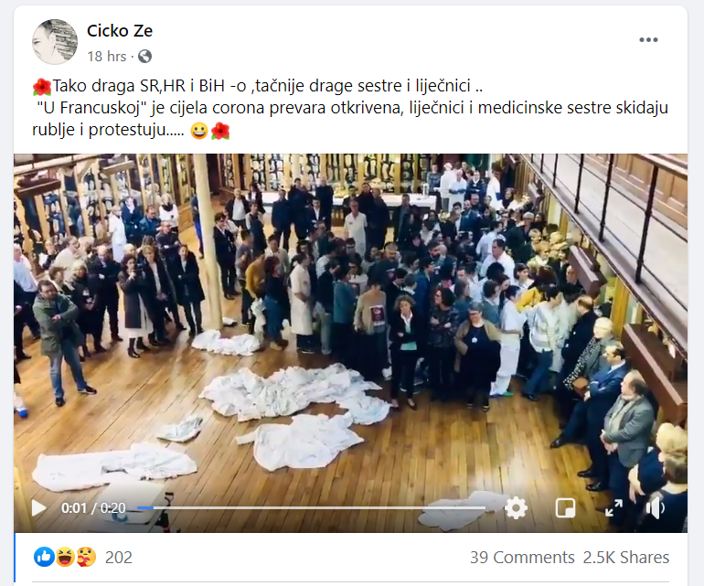Viewport: 704px width, 586px height.
Task: Click the Like reaction icon
Action: tap(44, 558)
